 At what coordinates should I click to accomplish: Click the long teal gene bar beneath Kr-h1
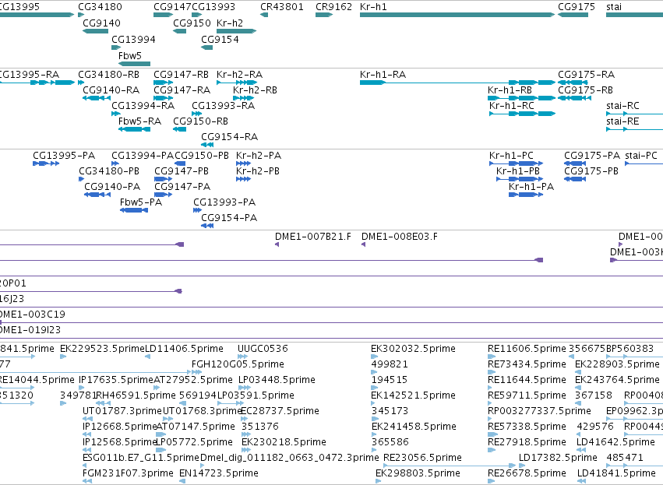[x=457, y=15]
